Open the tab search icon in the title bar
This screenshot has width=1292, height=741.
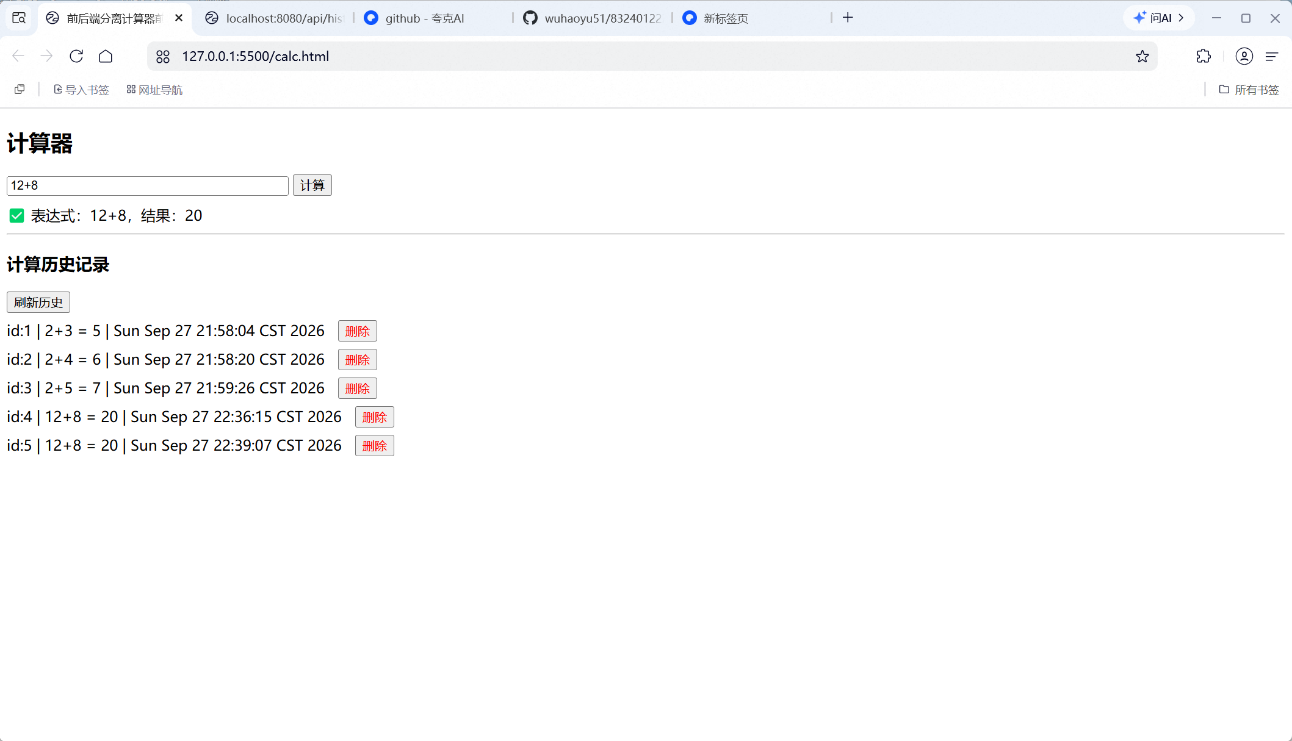19,18
